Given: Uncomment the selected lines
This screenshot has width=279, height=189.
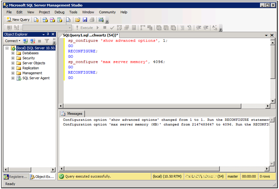Looking at the screenshot, I should coord(190,28).
